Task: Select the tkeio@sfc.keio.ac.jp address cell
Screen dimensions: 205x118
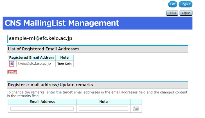Action: pos(35,64)
